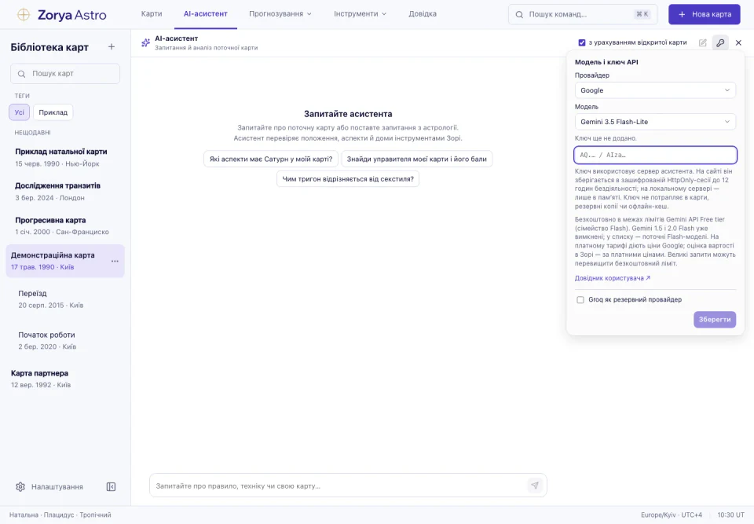Open options for Демонстраційна карта (three dots)
The image size is (754, 524).
tap(115, 261)
